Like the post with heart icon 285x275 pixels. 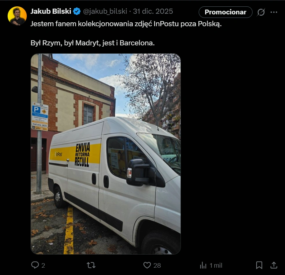[147, 265]
